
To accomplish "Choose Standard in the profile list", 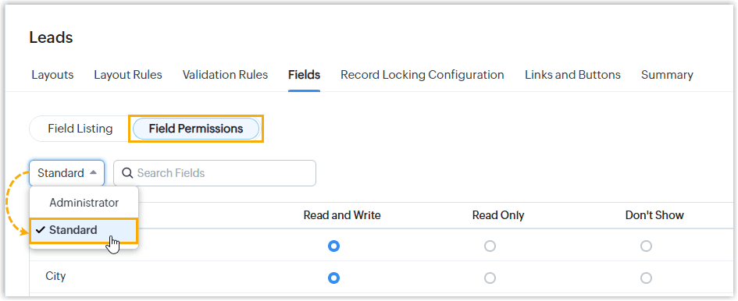I will tap(84, 231).
